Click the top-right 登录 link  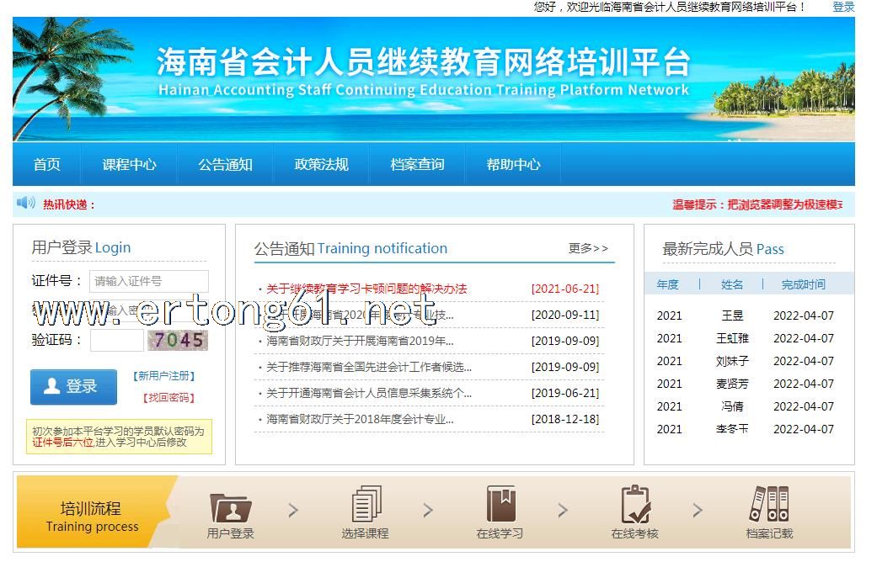point(843,7)
